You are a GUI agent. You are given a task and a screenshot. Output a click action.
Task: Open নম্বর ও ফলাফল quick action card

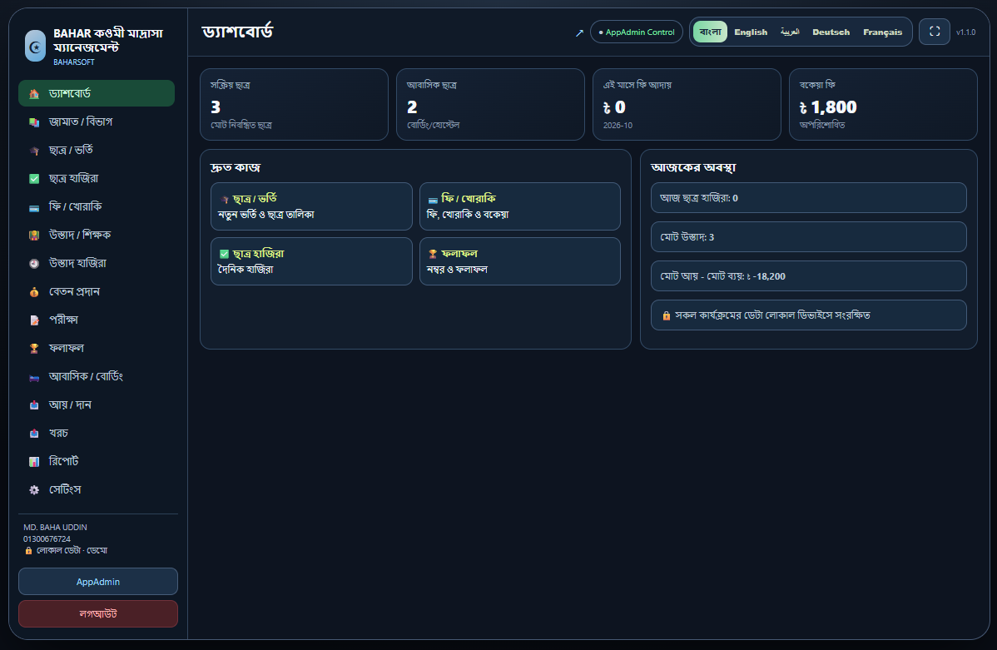pos(520,261)
